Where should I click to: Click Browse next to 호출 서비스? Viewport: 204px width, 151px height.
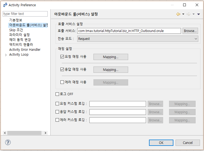tap(190, 31)
